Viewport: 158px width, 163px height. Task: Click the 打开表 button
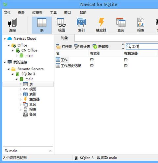(64, 47)
